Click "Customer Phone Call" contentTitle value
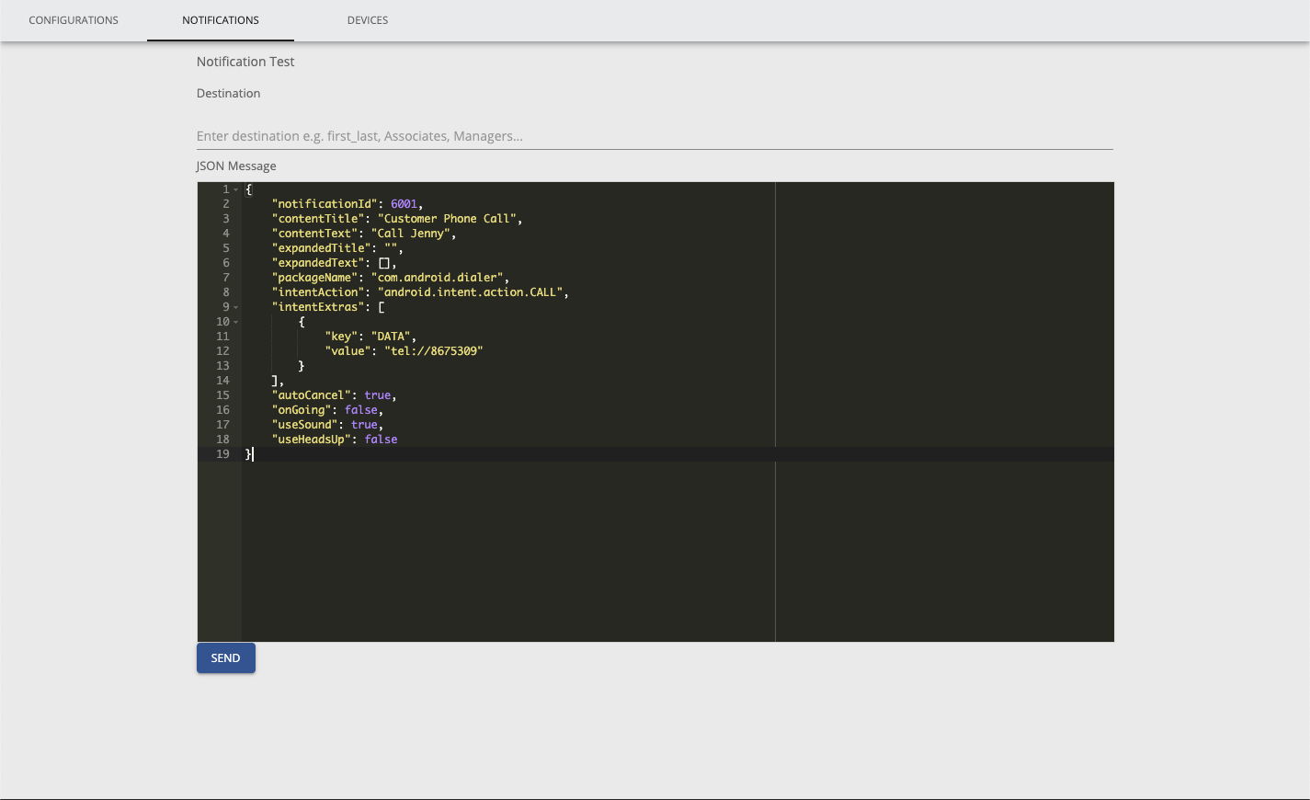 [447, 219]
